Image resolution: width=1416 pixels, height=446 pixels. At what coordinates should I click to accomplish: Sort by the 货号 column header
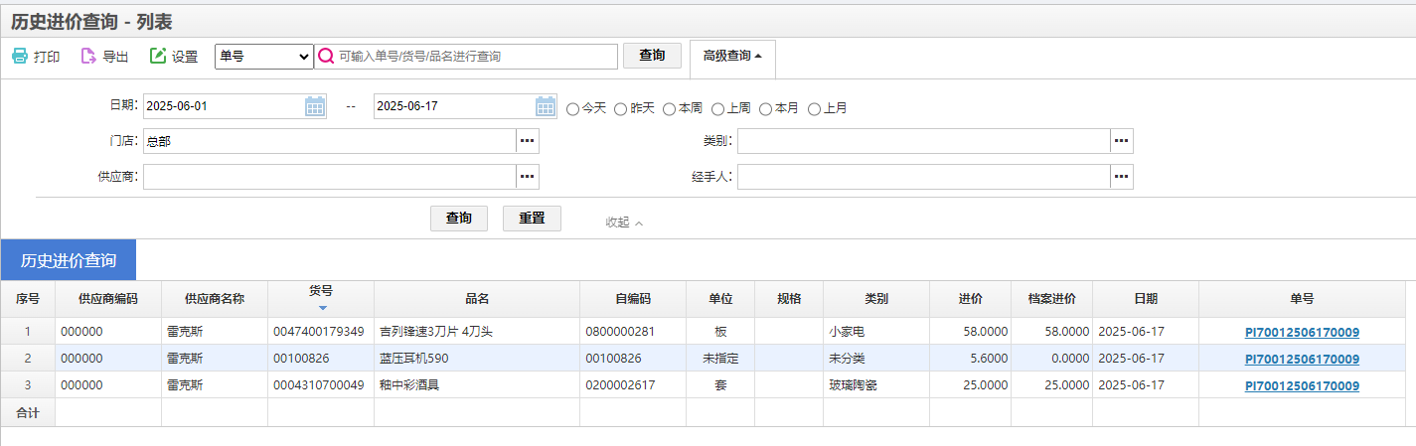pos(321,291)
